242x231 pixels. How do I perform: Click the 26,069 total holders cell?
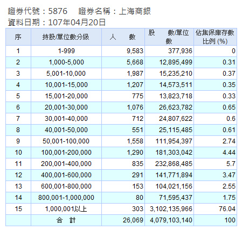pos(123,220)
